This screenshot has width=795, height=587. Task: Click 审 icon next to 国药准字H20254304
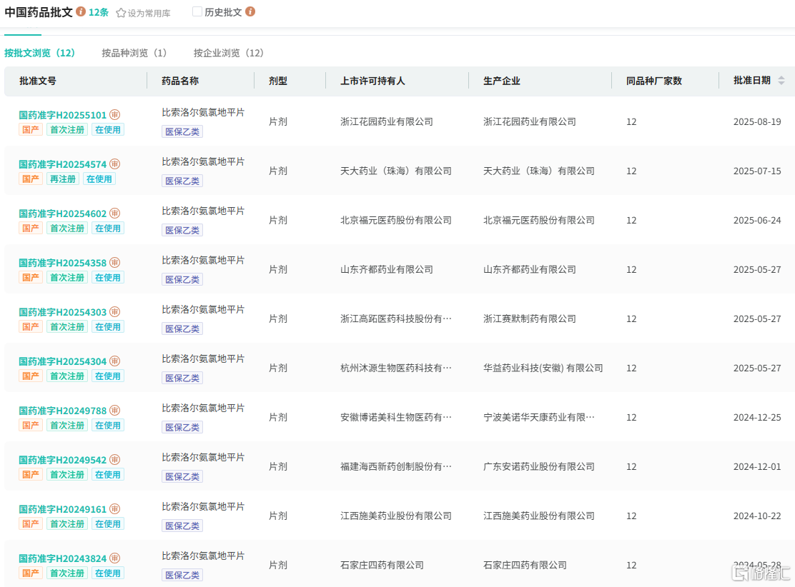tap(115, 361)
